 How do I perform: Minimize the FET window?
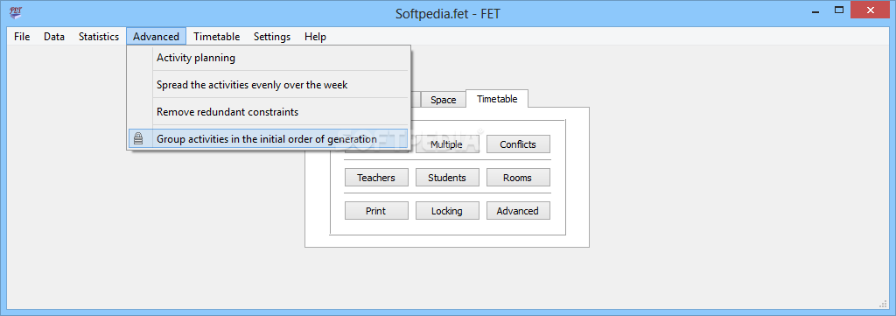coord(811,10)
